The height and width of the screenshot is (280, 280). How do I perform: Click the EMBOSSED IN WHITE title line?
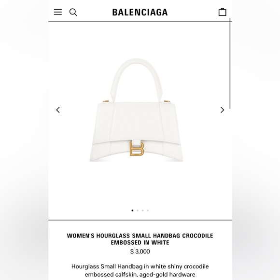point(140,242)
